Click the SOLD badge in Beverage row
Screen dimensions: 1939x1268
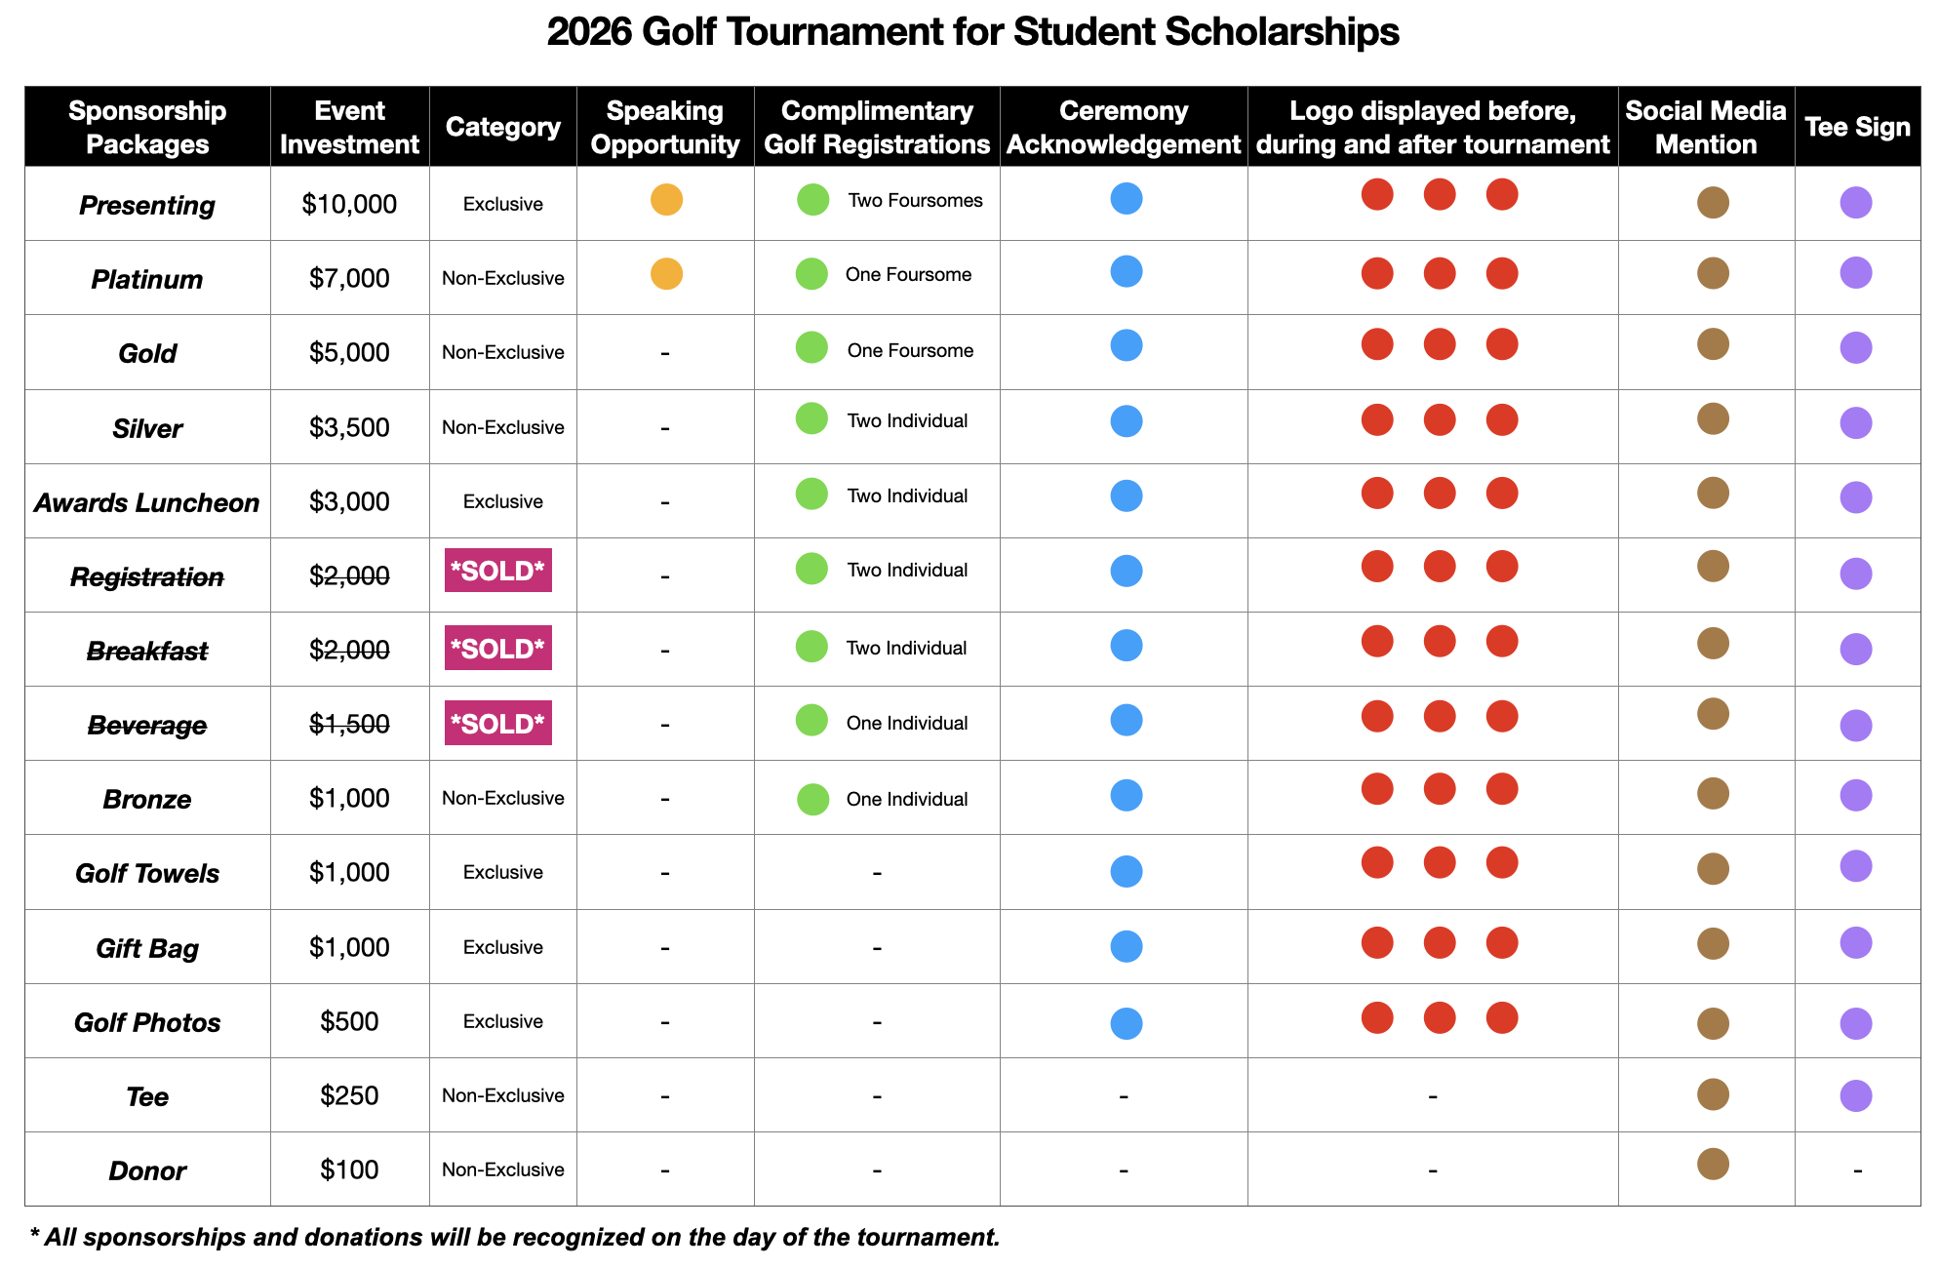498,724
